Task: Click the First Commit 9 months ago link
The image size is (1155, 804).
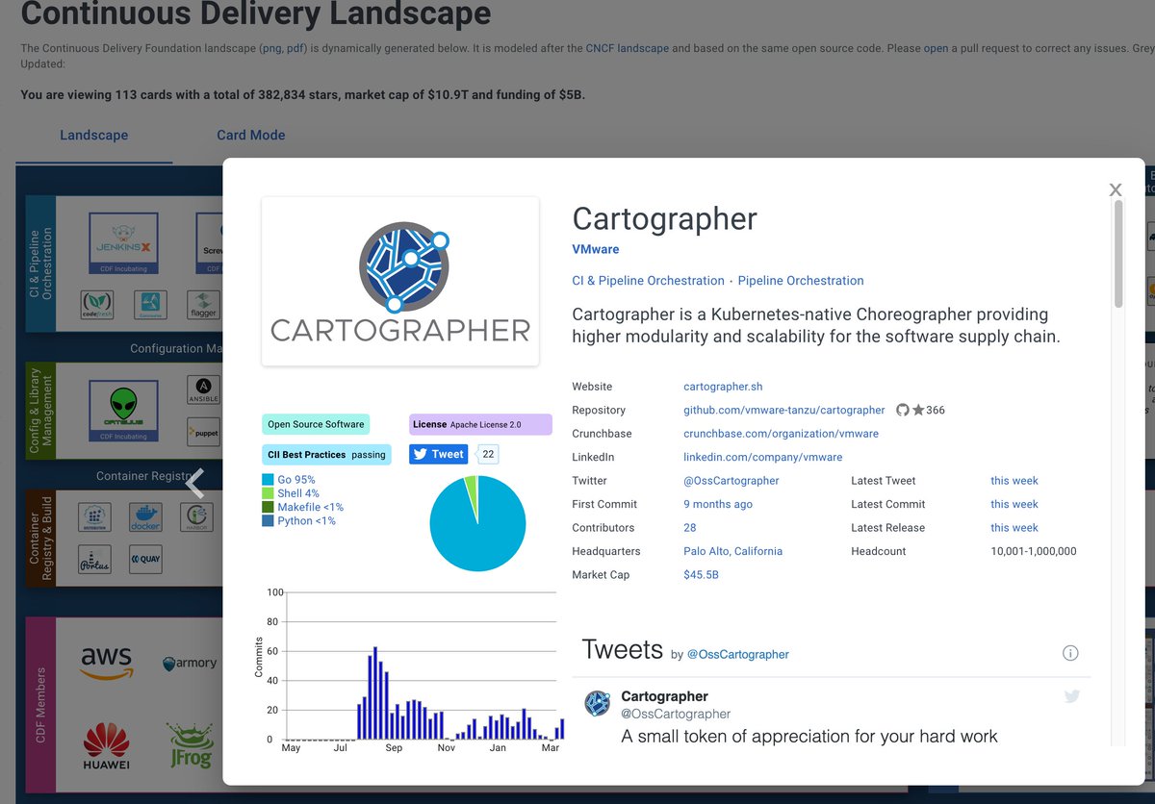Action: click(x=718, y=504)
